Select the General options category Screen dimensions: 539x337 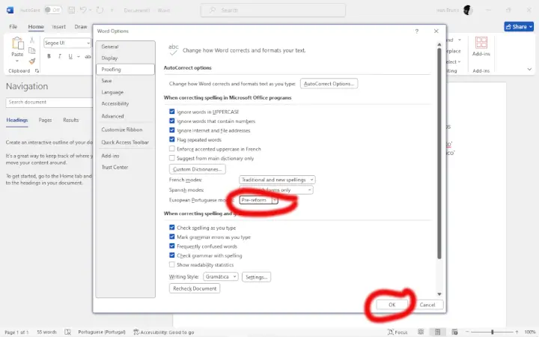126,46
